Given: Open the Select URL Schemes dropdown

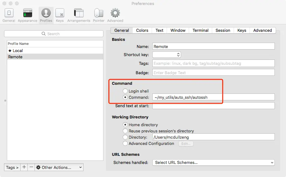Looking at the screenshot, I should (213, 163).
